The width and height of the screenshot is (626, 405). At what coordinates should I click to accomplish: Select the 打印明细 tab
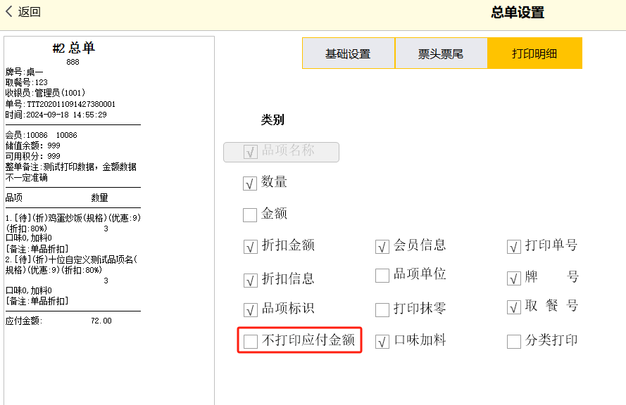[534, 53]
